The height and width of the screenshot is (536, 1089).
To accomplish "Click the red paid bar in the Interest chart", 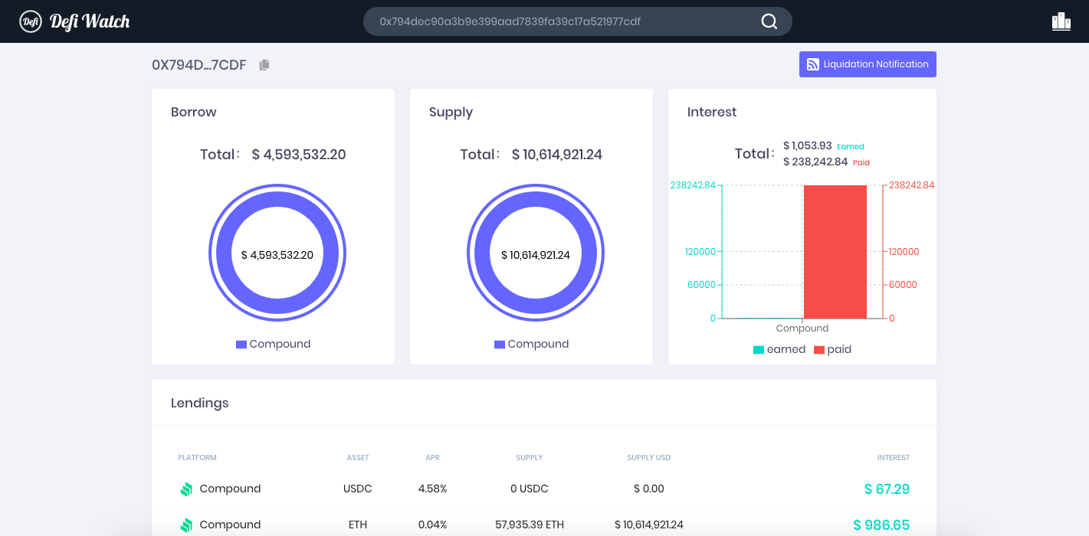I will [x=835, y=251].
